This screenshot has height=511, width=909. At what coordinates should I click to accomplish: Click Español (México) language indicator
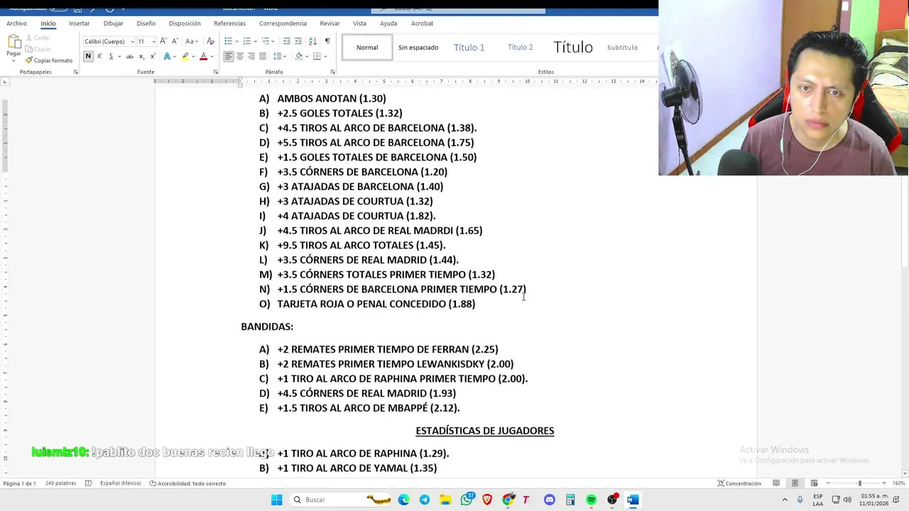(x=120, y=483)
